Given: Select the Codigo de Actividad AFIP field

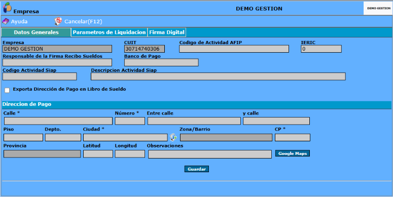Looking at the screenshot, I should click(234, 49).
